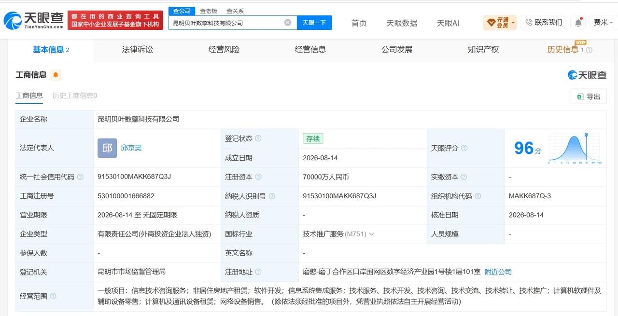
Task: Select the 查老板 search tab
Action: pos(209,11)
